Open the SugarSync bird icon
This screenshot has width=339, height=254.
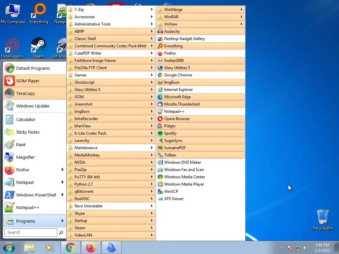coord(160,140)
